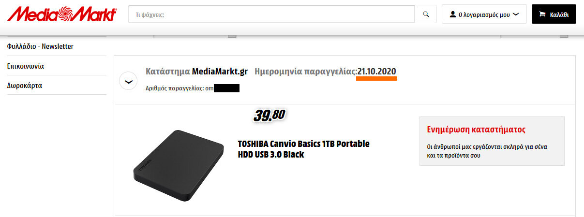This screenshot has width=584, height=217.
Task: Click the shopping cart icon
Action: [541, 14]
